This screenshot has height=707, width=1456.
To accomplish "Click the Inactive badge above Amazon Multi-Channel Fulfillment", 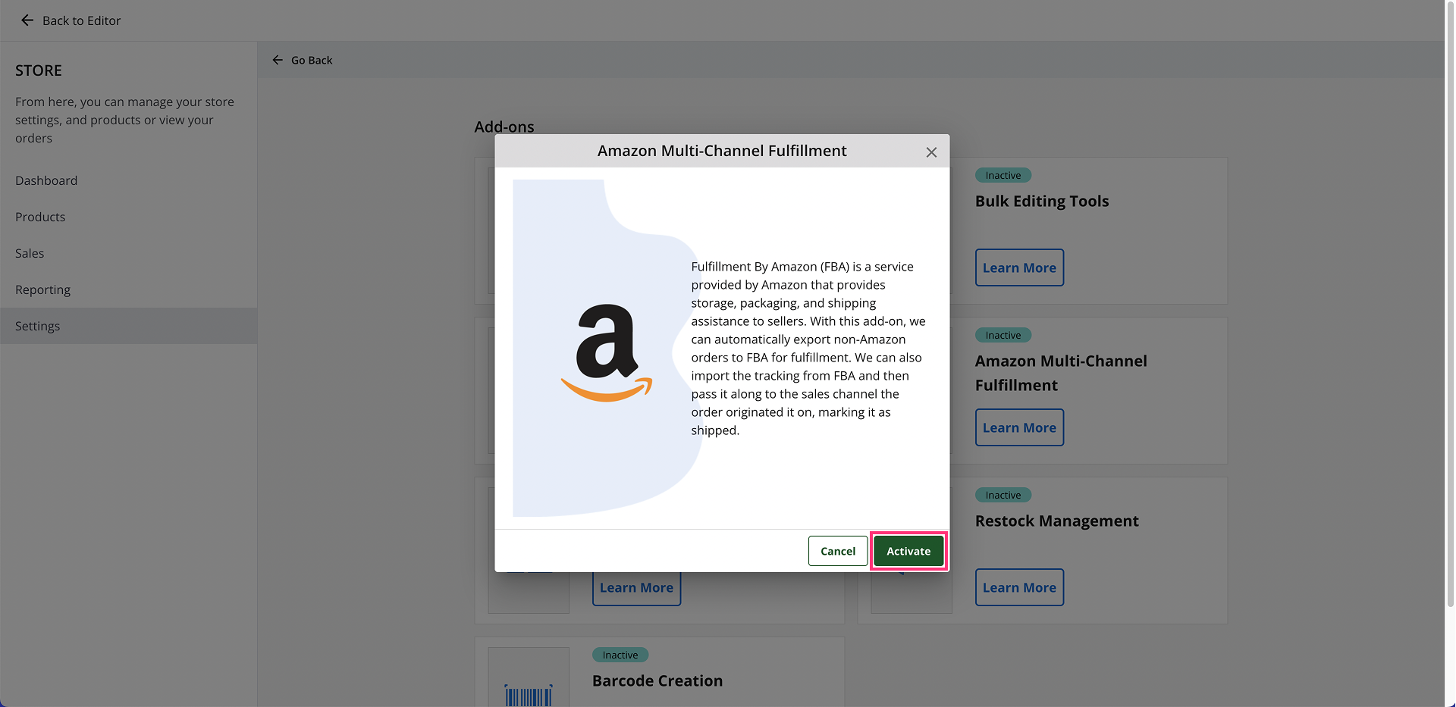I will (x=1003, y=335).
